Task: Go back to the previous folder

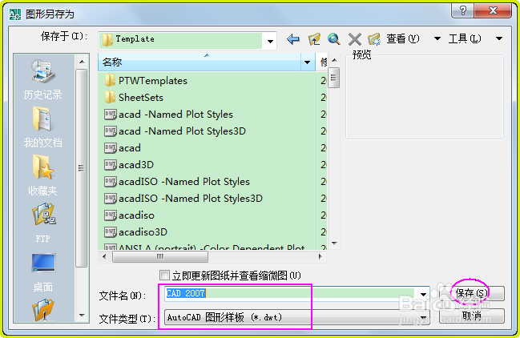Action: [x=293, y=39]
